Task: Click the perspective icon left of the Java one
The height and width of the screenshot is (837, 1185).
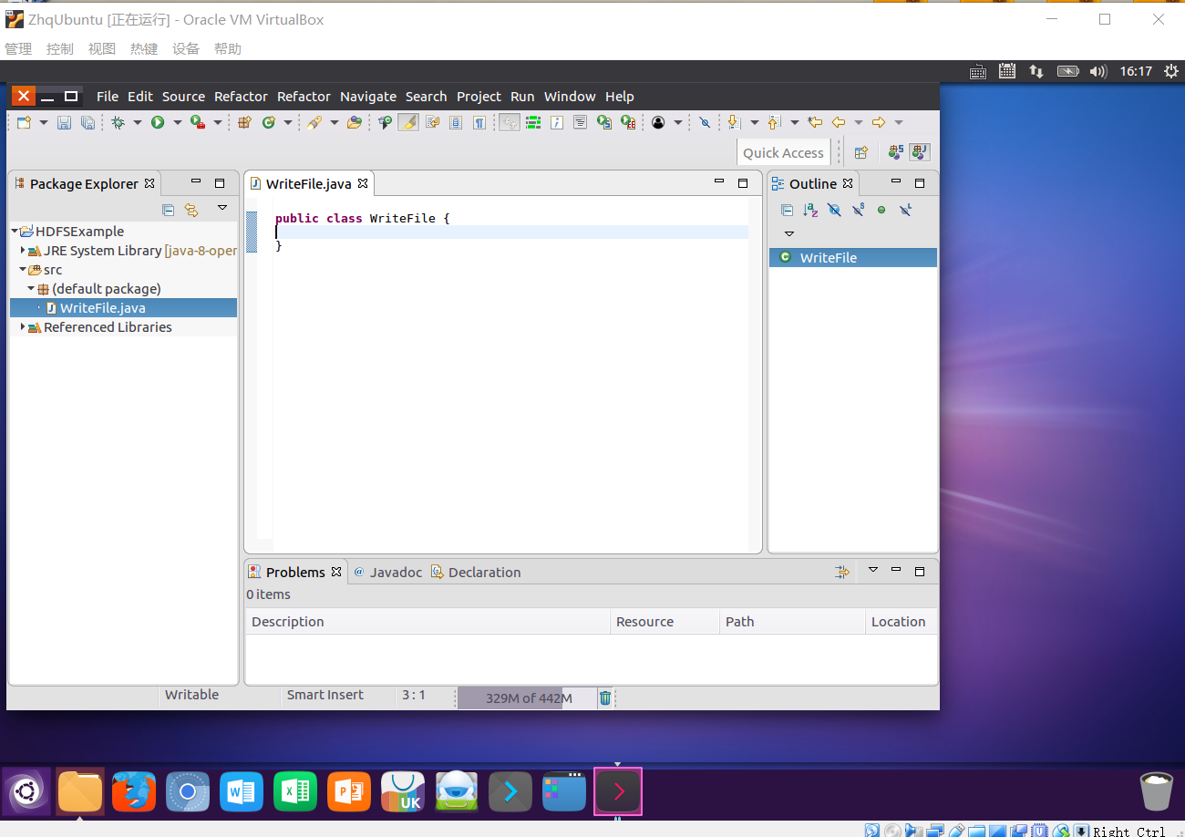Action: (x=896, y=152)
